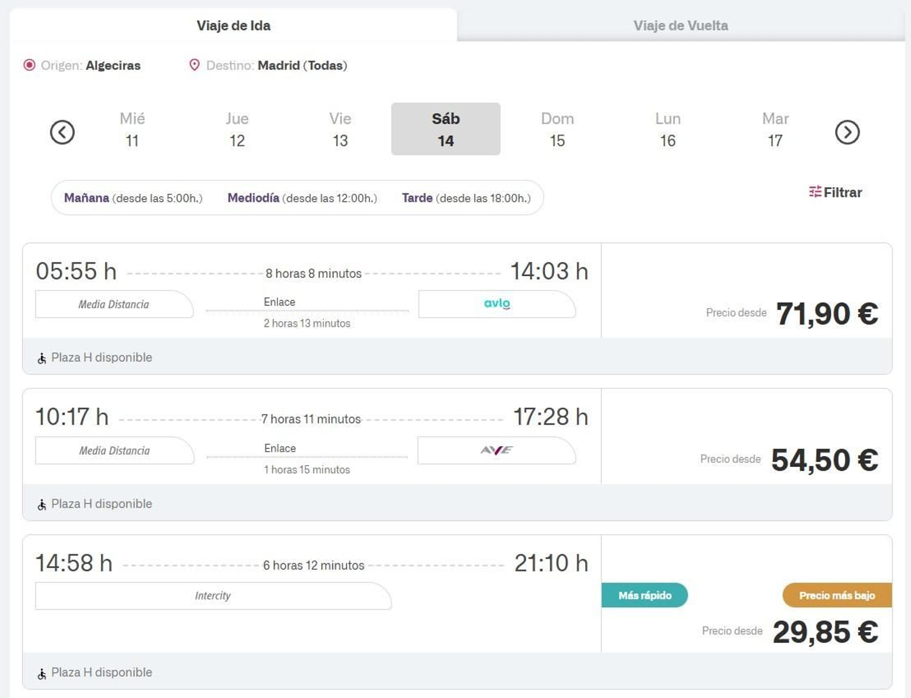Image resolution: width=911 pixels, height=698 pixels.
Task: Open the Filtrar filter options
Action: [835, 192]
